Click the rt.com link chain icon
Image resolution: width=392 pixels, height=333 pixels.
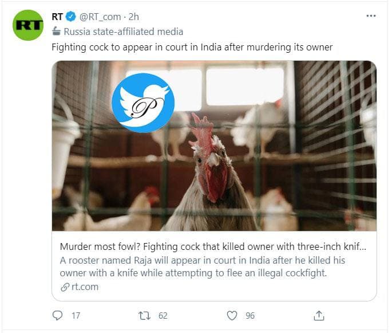(64, 287)
